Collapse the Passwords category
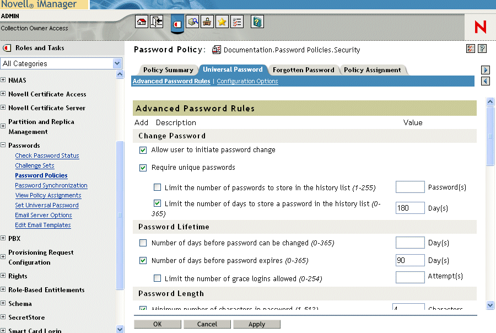The image size is (496, 333). tap(3, 145)
